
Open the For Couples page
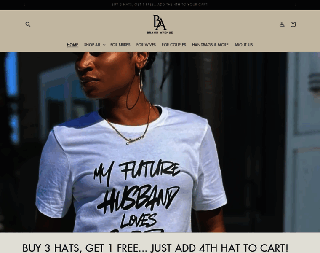[174, 45]
